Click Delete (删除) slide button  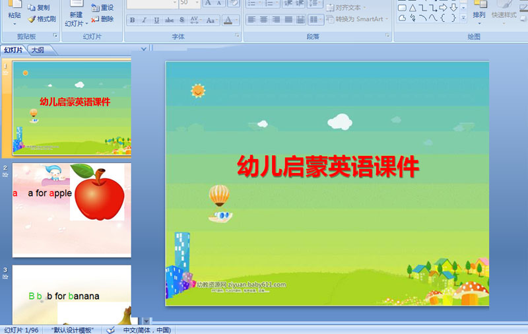[103, 19]
